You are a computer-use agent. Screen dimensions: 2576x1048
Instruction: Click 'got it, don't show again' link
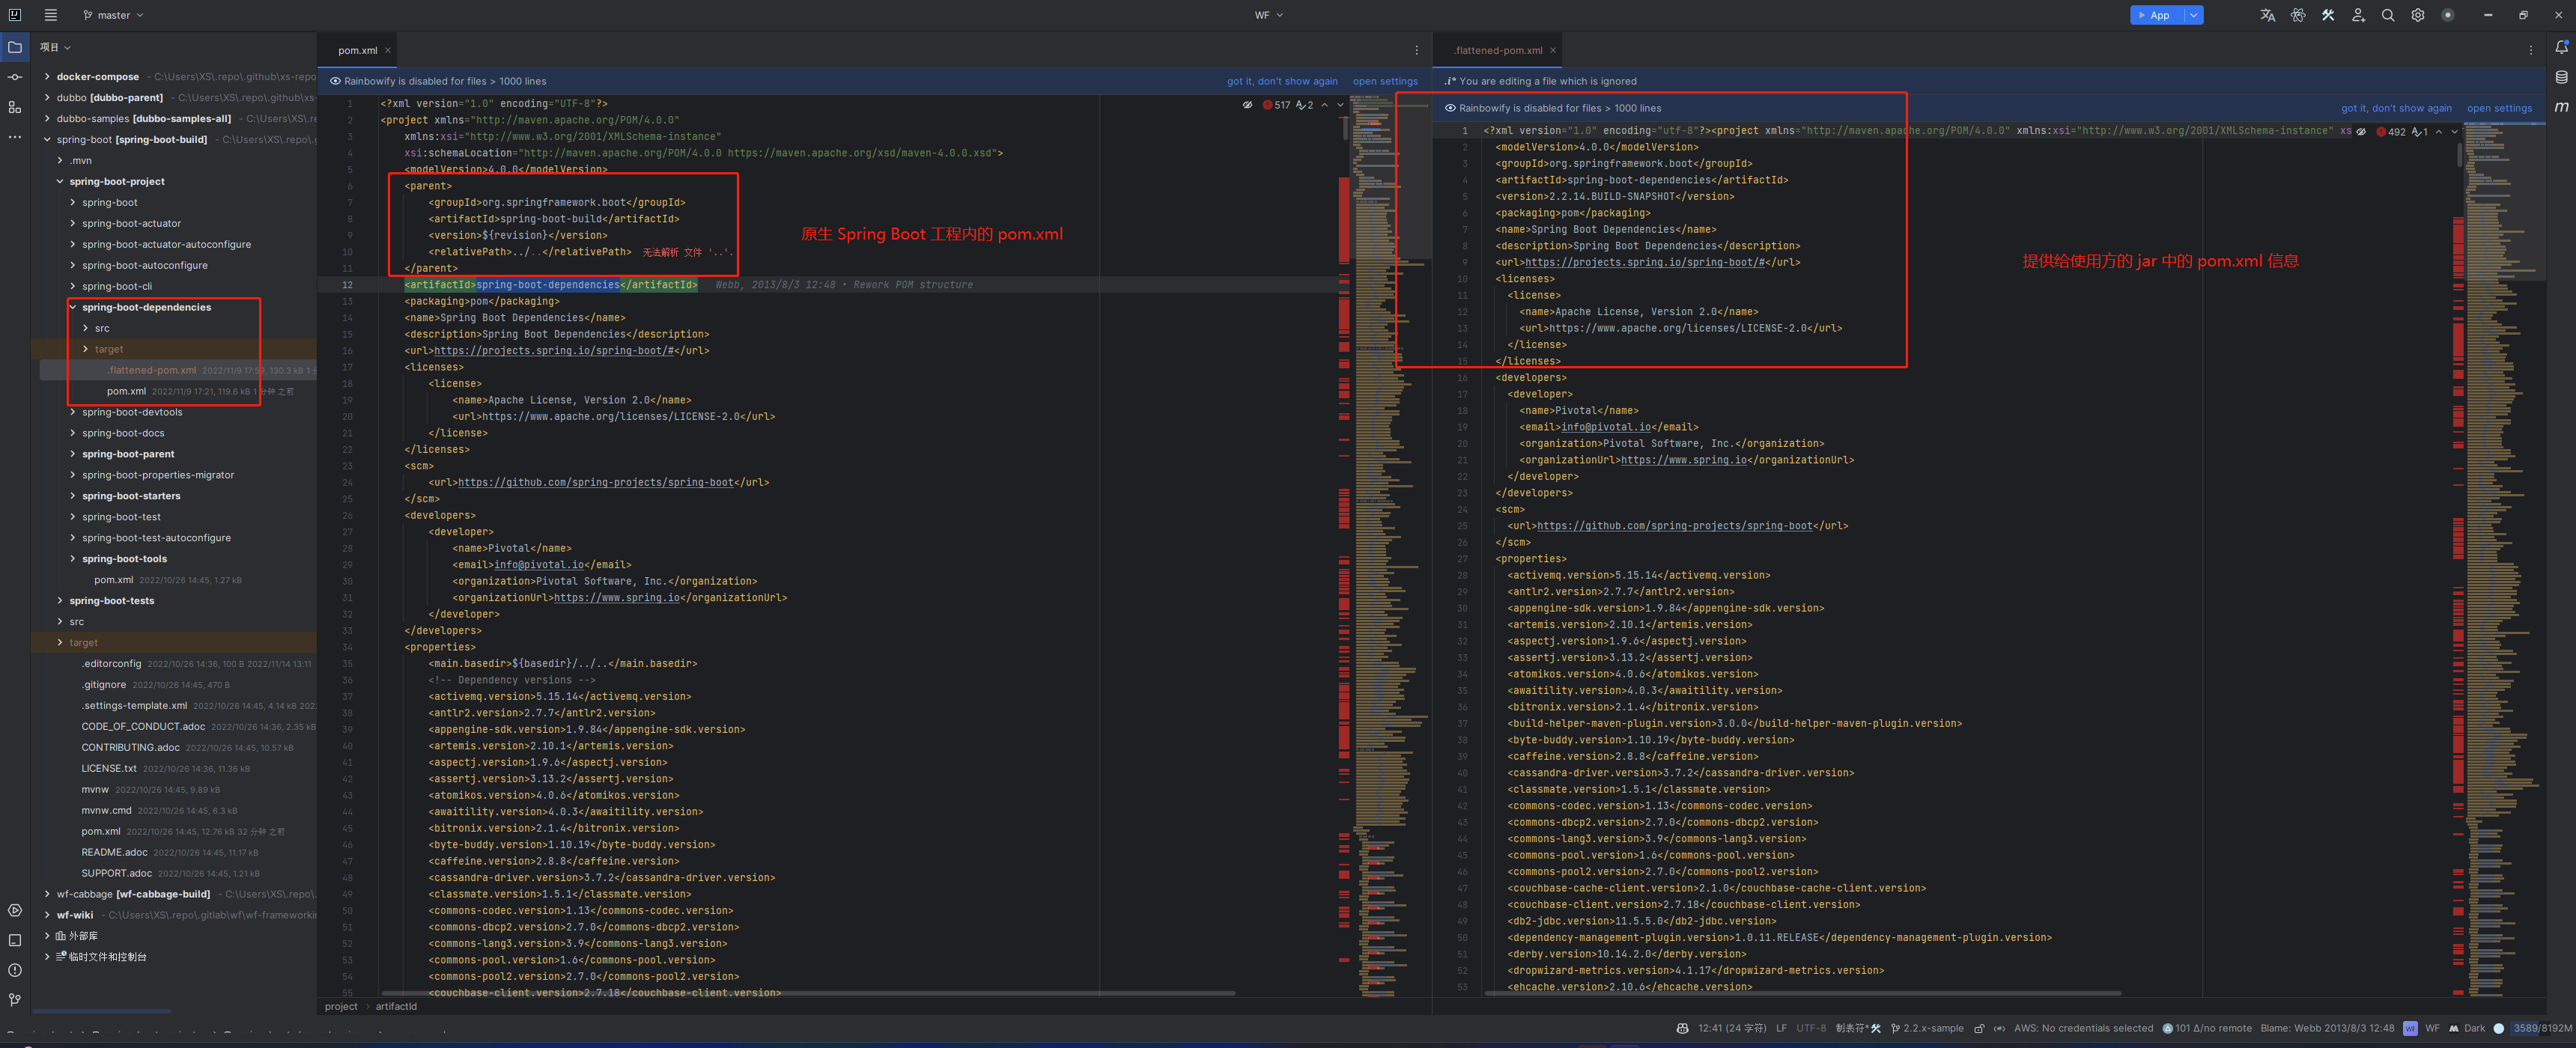coord(1283,81)
